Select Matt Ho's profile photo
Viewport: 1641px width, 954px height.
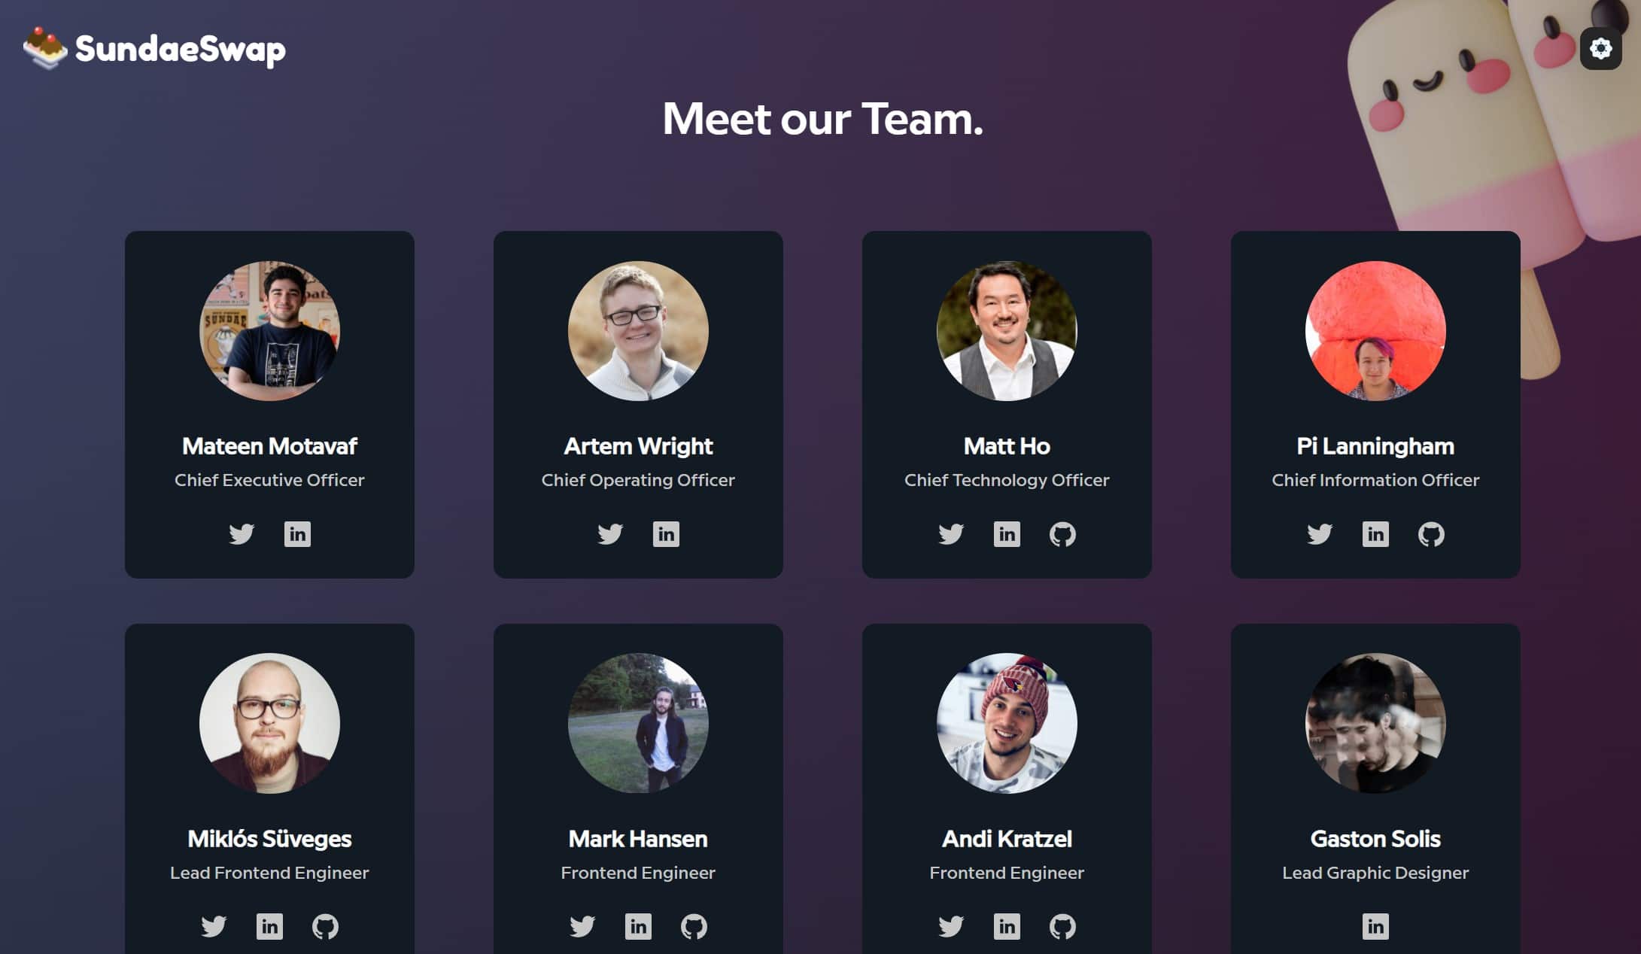coord(1007,331)
